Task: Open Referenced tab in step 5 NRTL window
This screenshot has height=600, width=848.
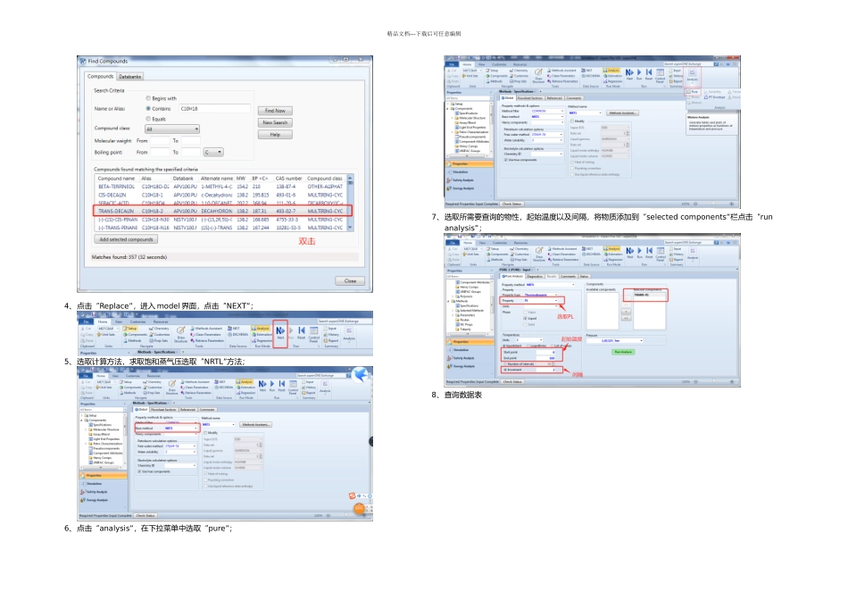Action: coord(187,410)
